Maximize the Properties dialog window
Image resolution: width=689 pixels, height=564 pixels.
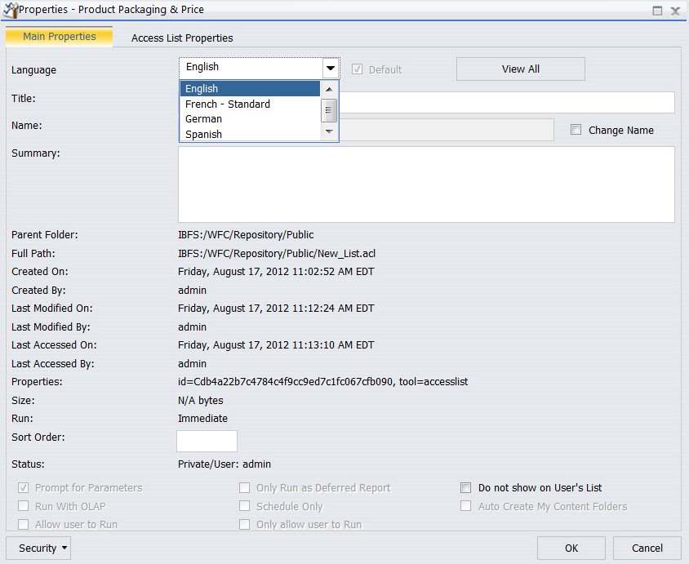click(x=657, y=11)
